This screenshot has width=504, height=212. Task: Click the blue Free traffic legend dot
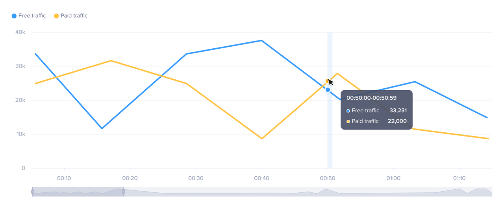coord(14,16)
